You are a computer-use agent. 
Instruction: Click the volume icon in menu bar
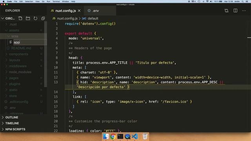(x=211, y=2)
